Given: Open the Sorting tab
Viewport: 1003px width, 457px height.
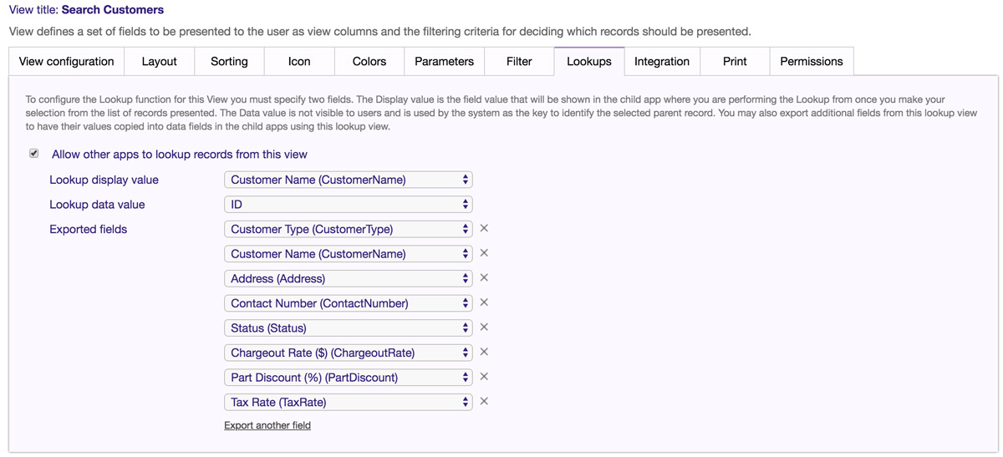Looking at the screenshot, I should tap(229, 61).
